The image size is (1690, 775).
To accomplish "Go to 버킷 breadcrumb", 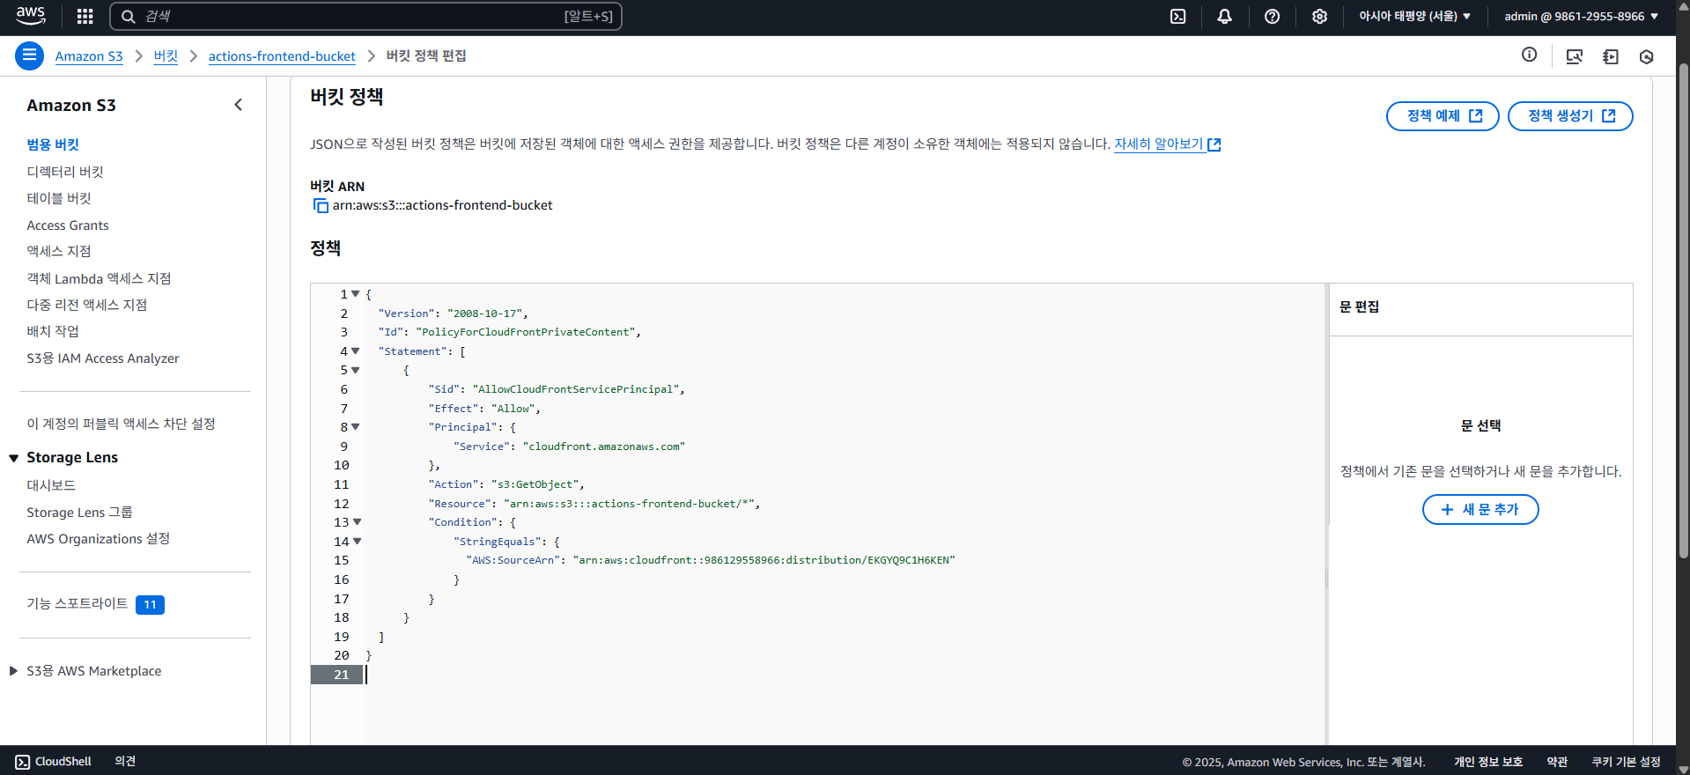I will (x=166, y=56).
